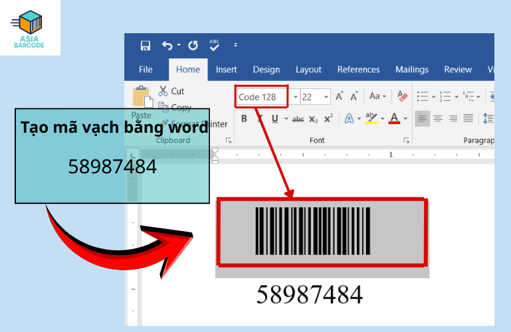Click the Multilevel List icon
511x332 pixels.
[468, 96]
